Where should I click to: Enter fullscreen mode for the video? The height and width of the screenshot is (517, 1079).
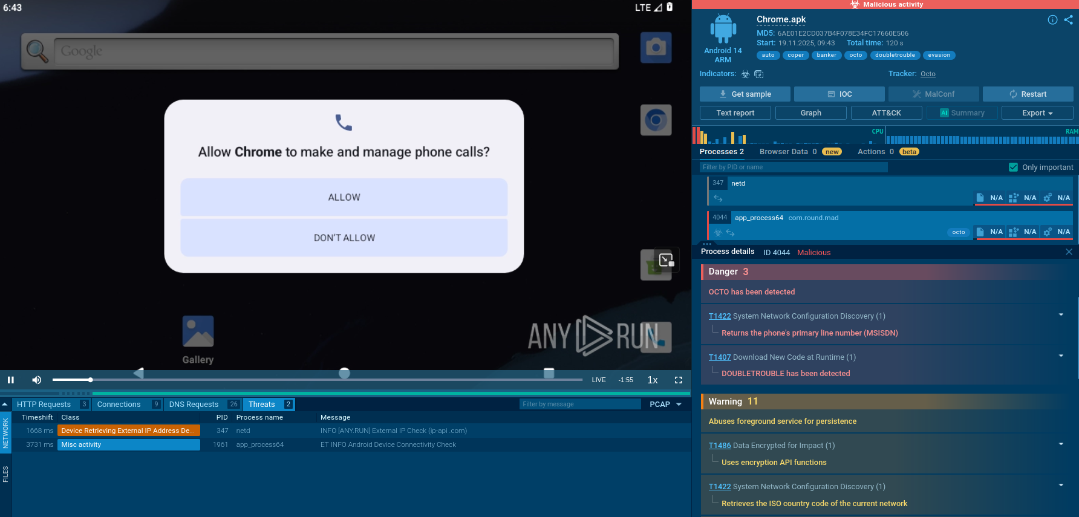click(x=678, y=380)
